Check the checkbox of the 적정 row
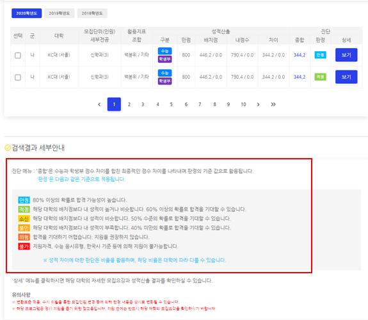This screenshot has height=320, width=368. (18, 77)
